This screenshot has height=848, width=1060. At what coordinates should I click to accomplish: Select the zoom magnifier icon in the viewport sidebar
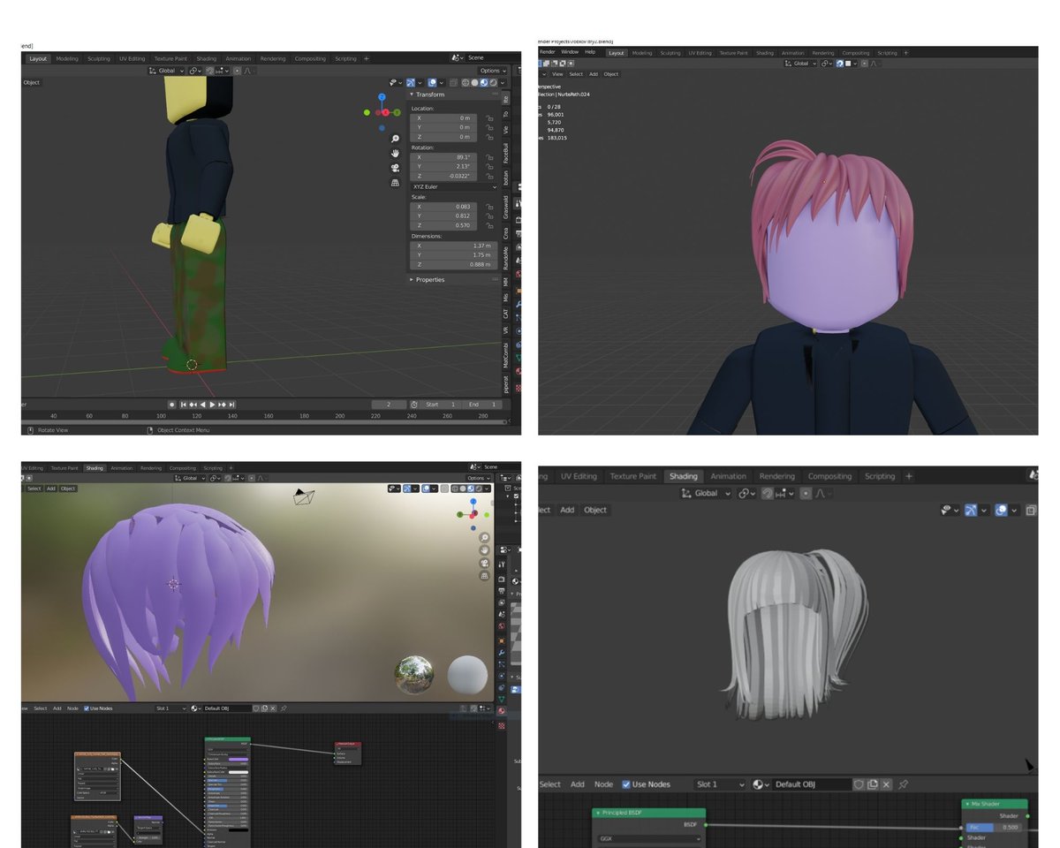click(395, 140)
